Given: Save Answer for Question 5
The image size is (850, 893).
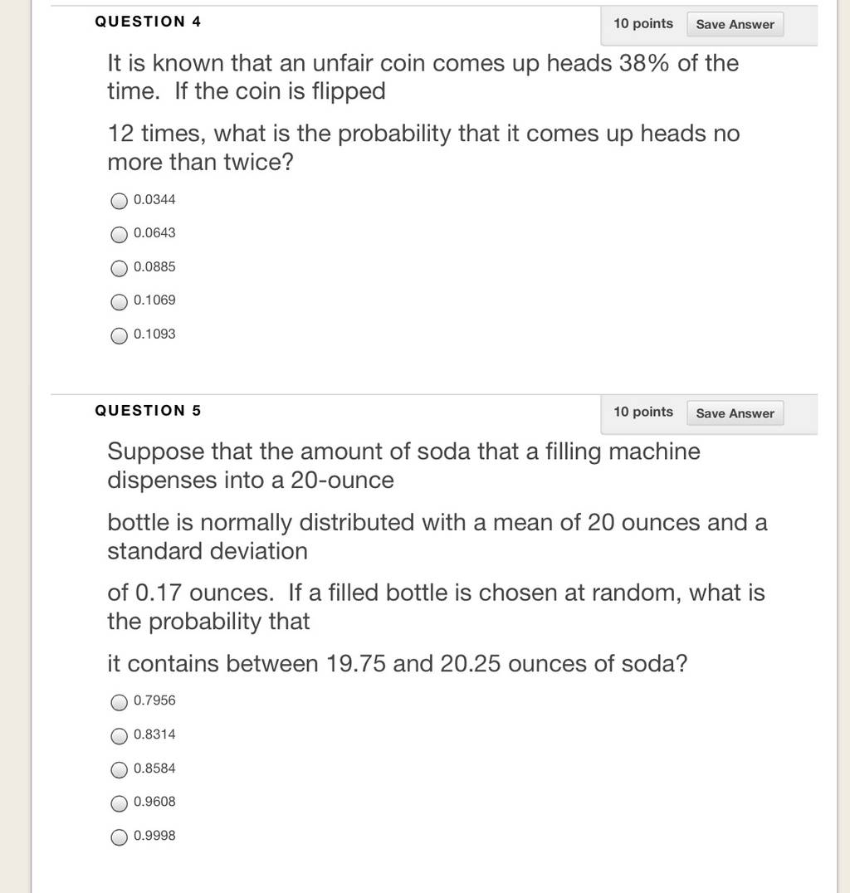Looking at the screenshot, I should 735,413.
